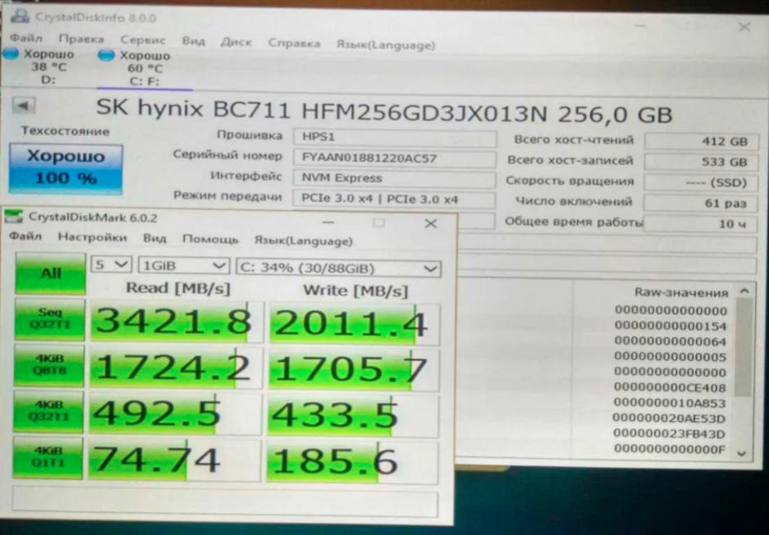Click the NVM Express interface field
This screenshot has height=535, width=769.
point(394,178)
